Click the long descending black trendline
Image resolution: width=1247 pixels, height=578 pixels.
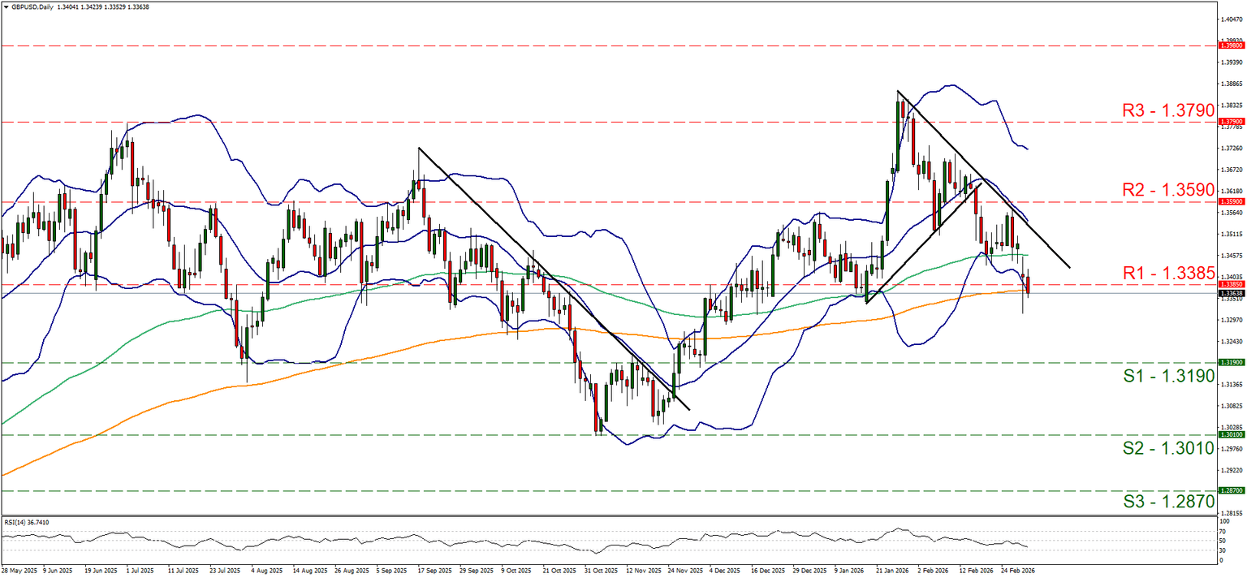pos(552,276)
